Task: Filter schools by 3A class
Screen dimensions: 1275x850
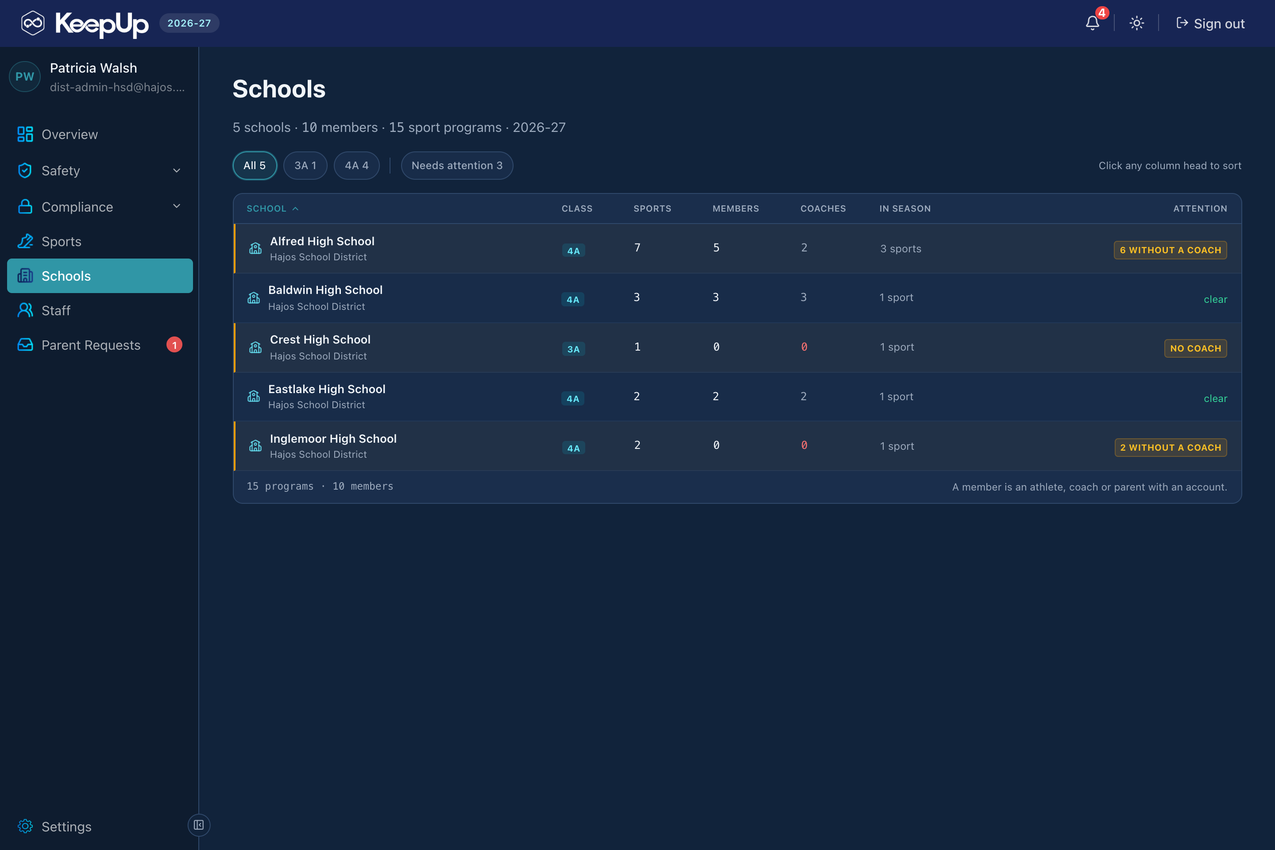Action: [x=305, y=165]
